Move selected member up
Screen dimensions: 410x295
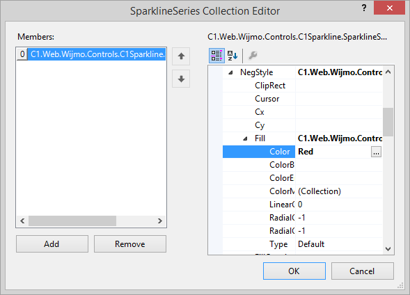pyautogui.click(x=181, y=56)
